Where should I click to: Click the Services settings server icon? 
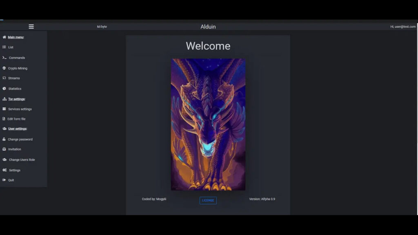[x=4, y=109]
